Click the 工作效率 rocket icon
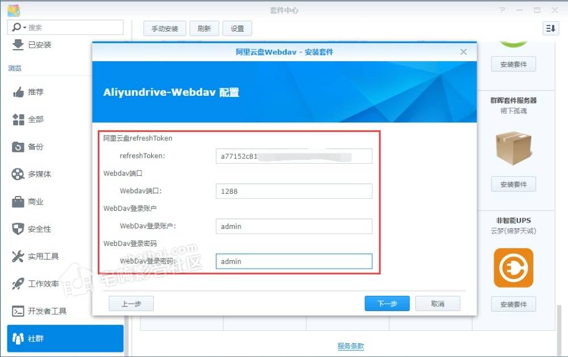The height and width of the screenshot is (357, 568). [x=18, y=284]
